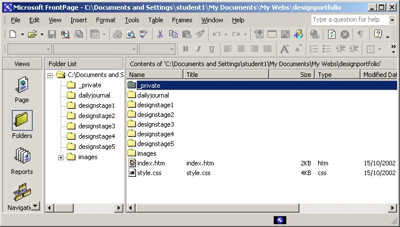The height and width of the screenshot is (227, 400).
Task: Click the Search toolbar icon
Action: [x=65, y=34]
